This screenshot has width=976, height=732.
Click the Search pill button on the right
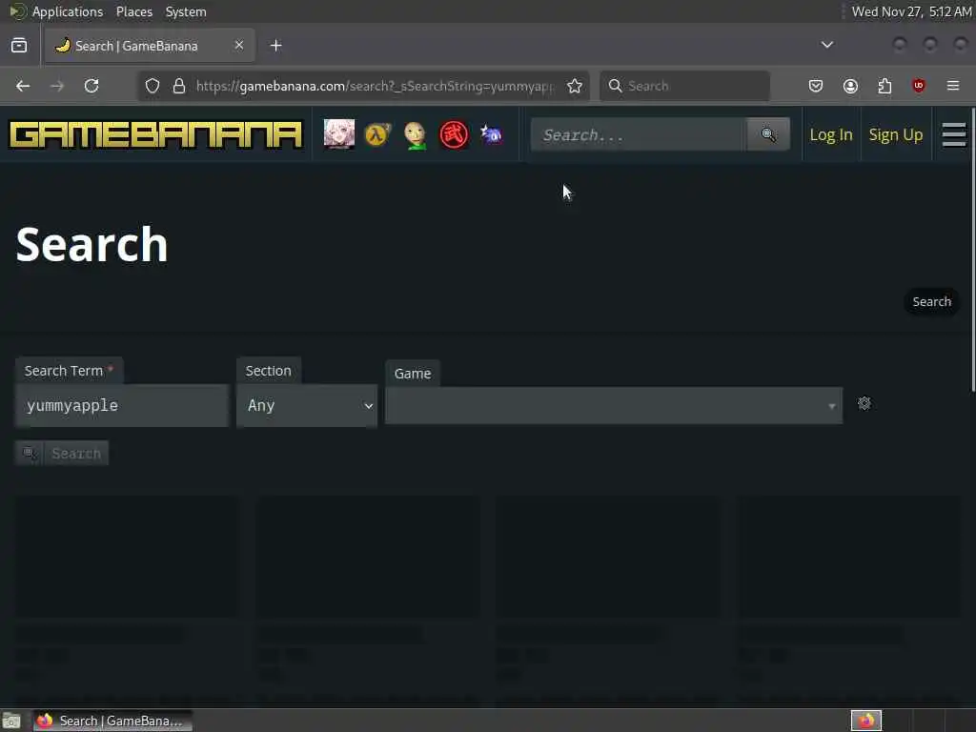click(x=932, y=302)
